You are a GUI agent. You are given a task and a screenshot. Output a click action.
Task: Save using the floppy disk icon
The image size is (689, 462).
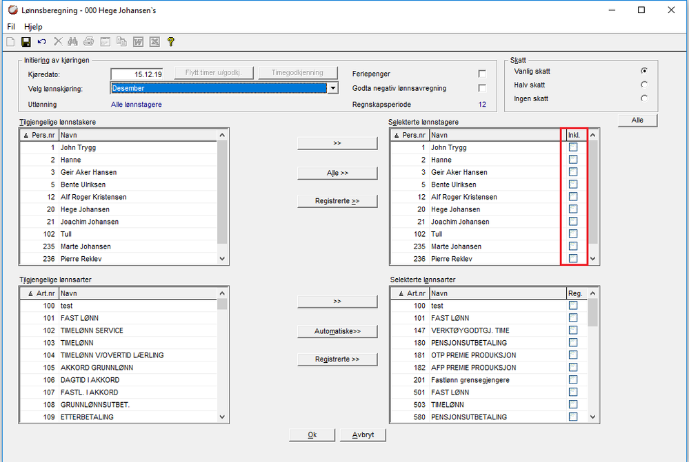(26, 42)
